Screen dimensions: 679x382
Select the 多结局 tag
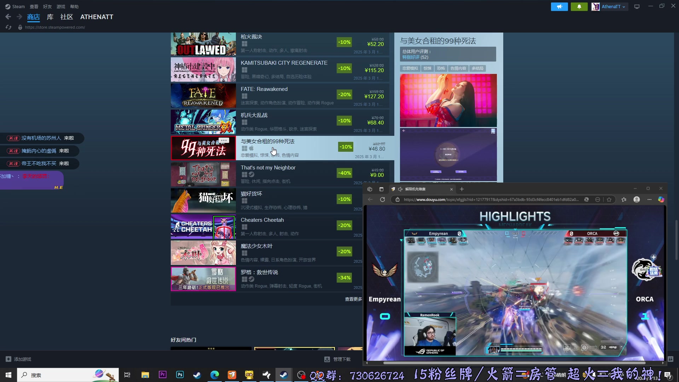(x=477, y=68)
